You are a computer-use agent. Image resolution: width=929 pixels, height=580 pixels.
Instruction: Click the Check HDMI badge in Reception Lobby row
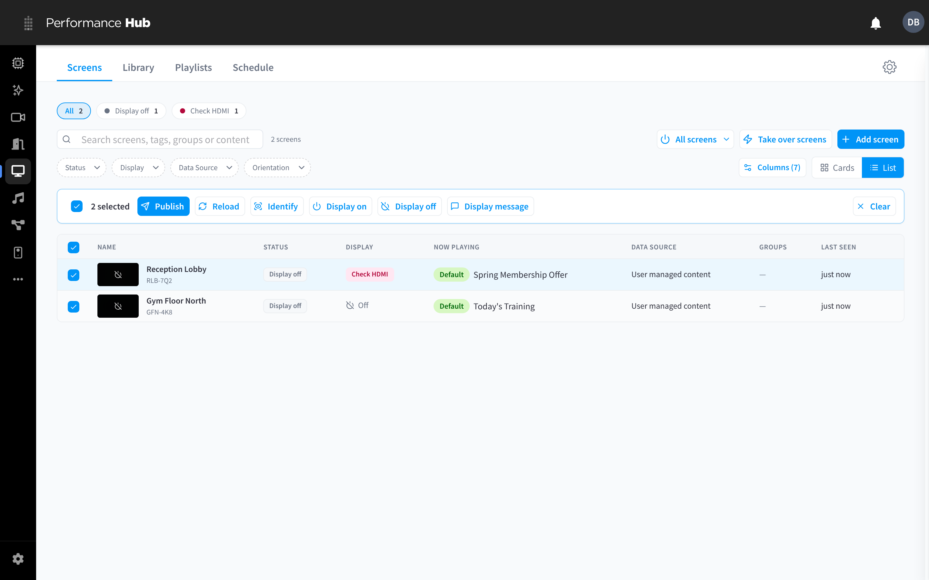pos(370,274)
